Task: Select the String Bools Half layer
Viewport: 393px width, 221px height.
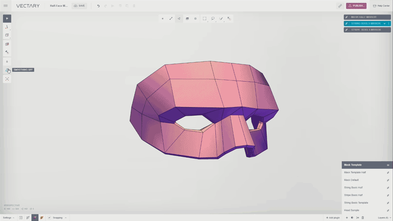Action: 353,187
